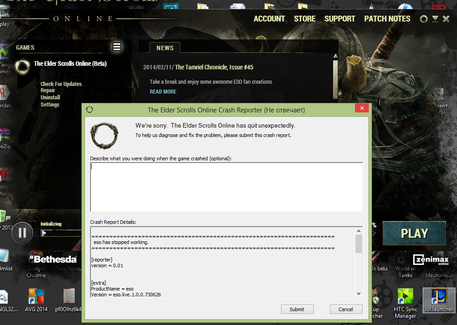Click the "[extra]" section header
Screen dimensions: 457x325
click(98, 283)
